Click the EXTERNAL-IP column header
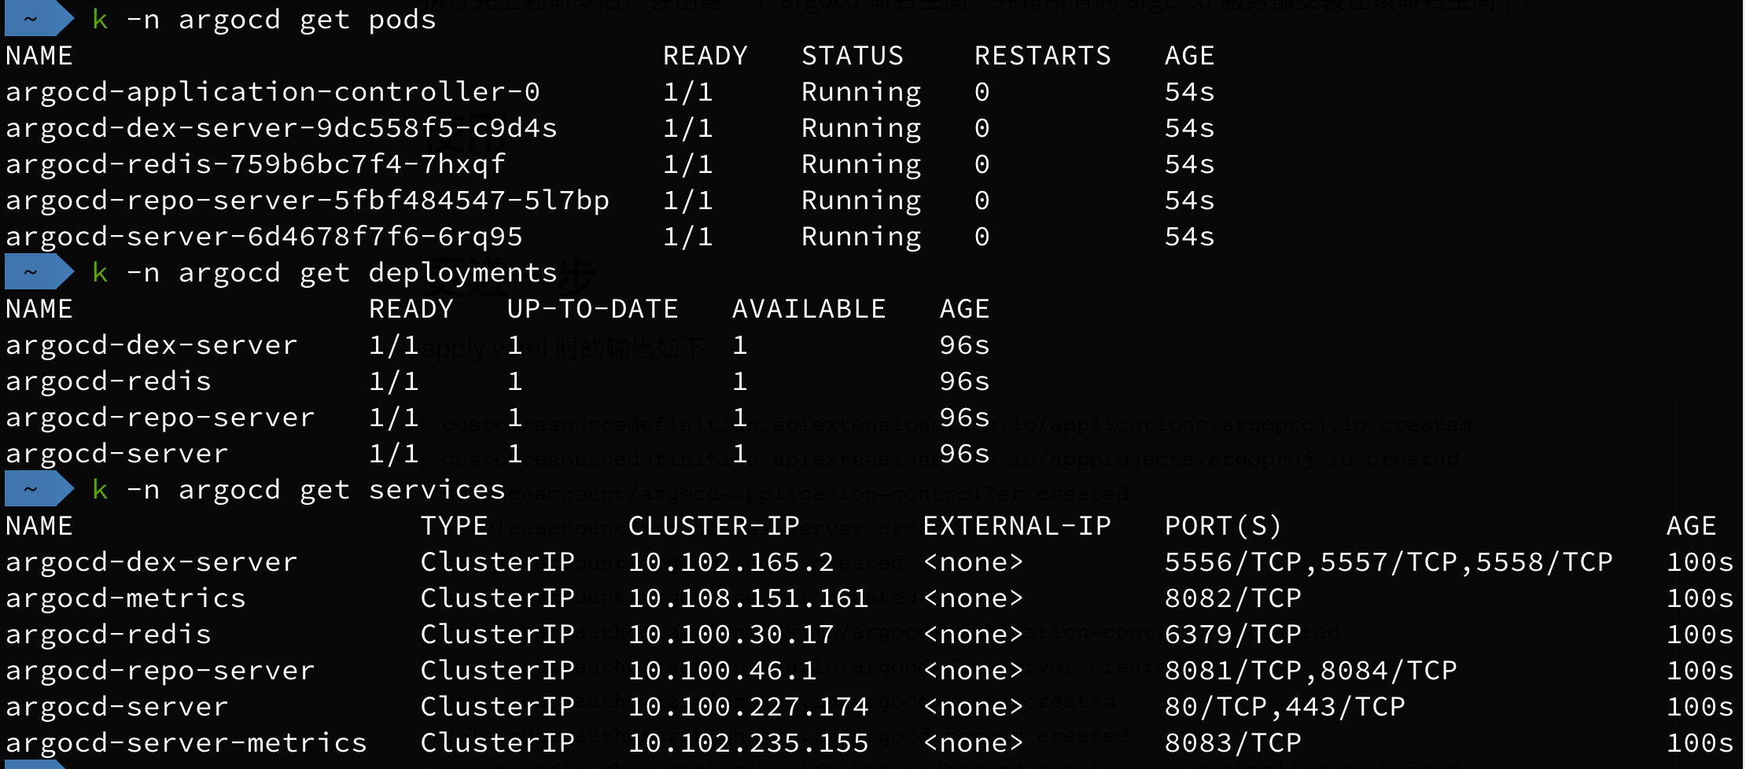 [x=1016, y=526]
